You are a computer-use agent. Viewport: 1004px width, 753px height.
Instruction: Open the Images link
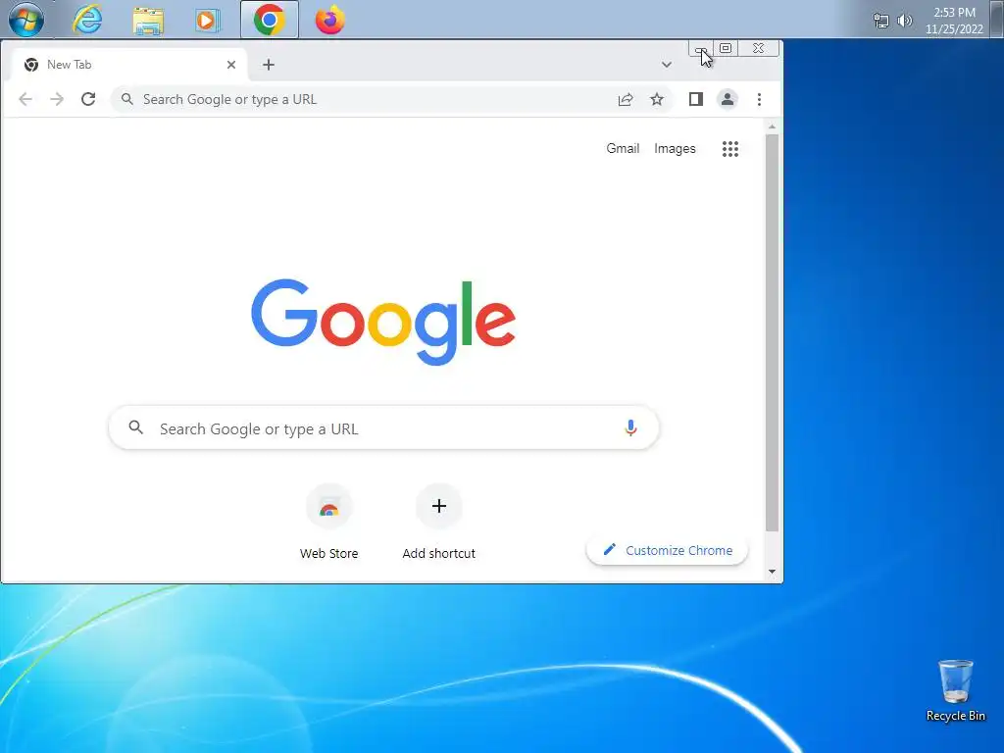click(x=675, y=149)
